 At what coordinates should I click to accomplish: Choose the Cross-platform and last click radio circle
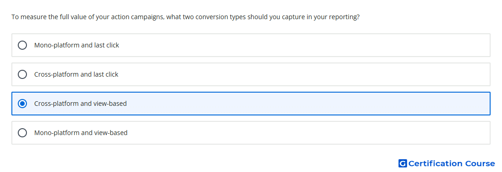point(22,74)
